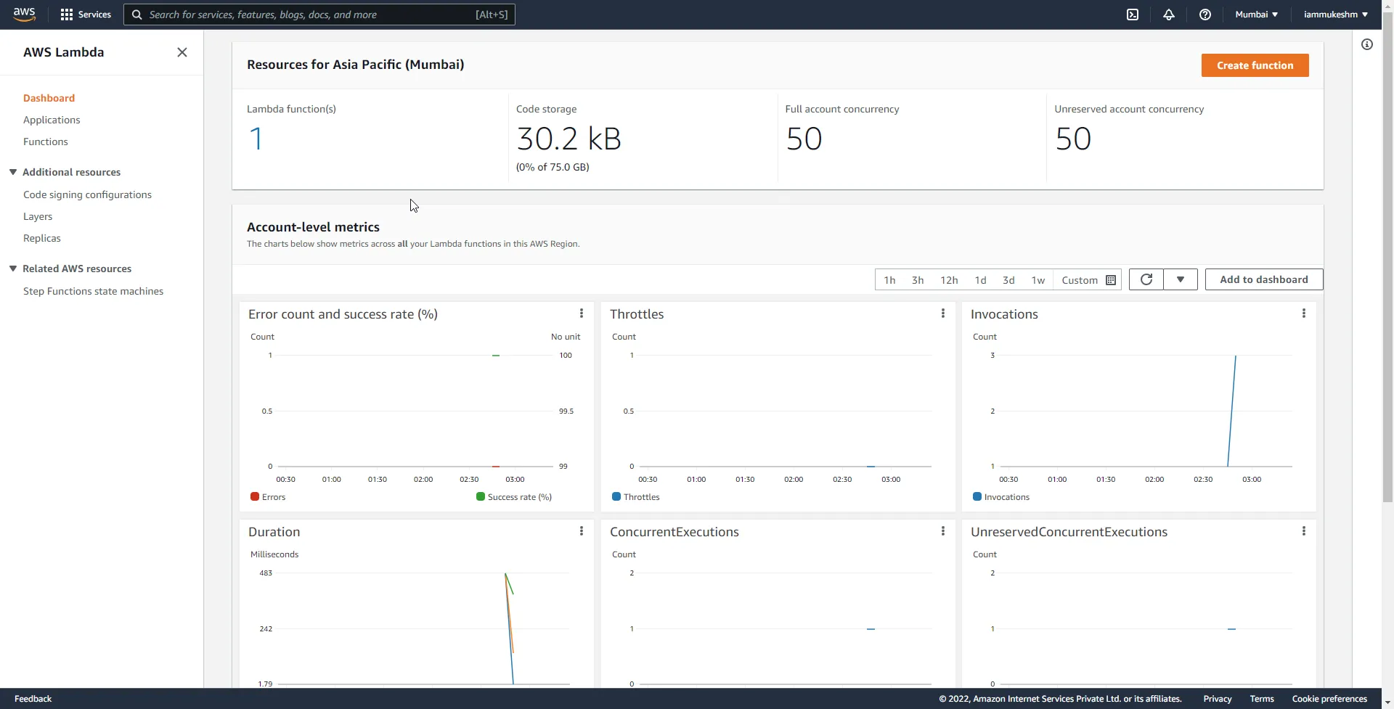1394x709 pixels.
Task: Open the three-dot menu on Invocations chart
Action: (1303, 313)
